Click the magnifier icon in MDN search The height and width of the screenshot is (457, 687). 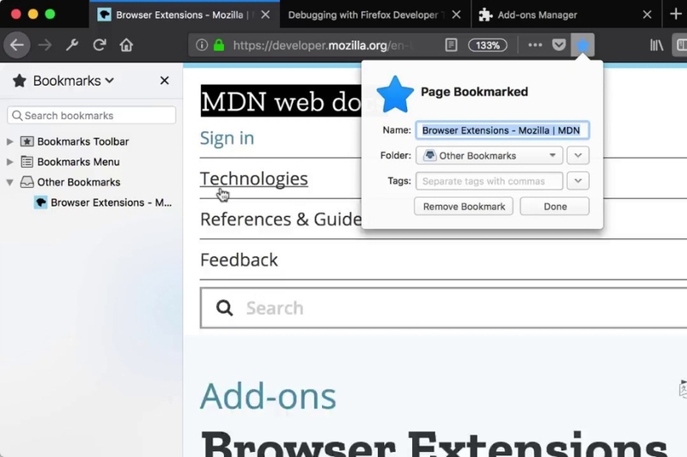pos(224,308)
